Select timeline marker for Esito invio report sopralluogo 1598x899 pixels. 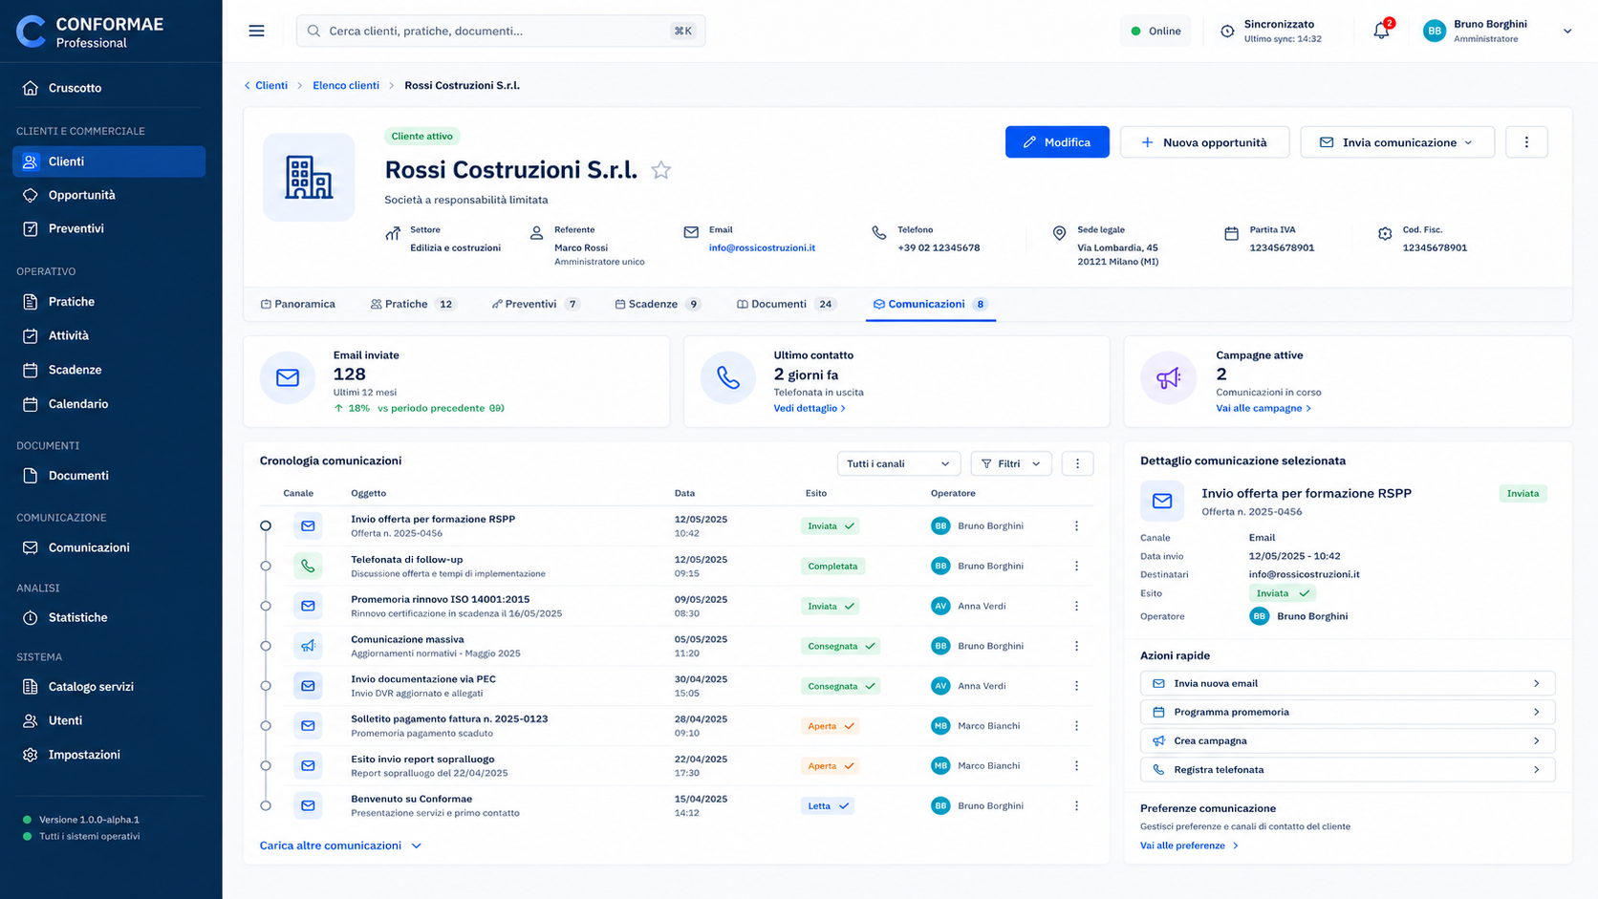pyautogui.click(x=266, y=766)
